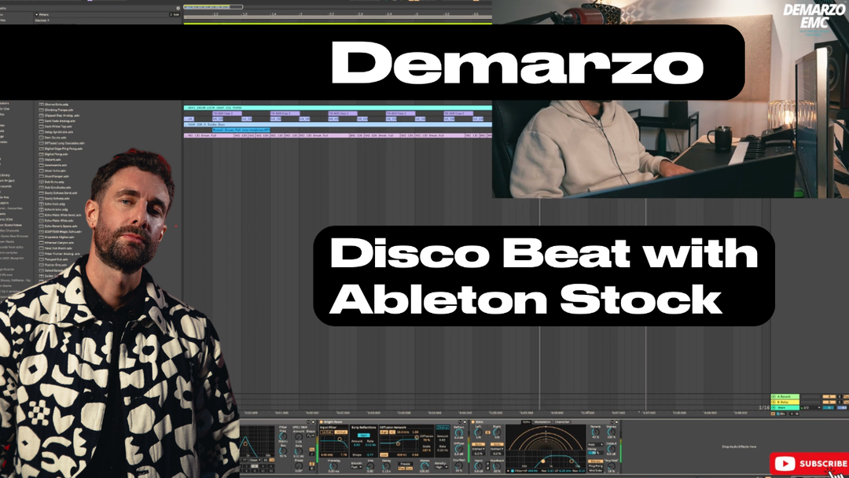Toggle the Bright Room device activator

323,421
